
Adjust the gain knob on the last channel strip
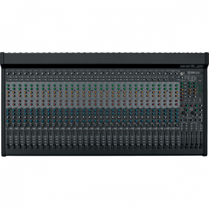(176, 74)
